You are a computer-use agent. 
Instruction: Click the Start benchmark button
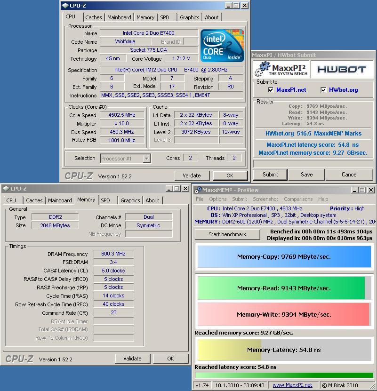tap(227, 234)
